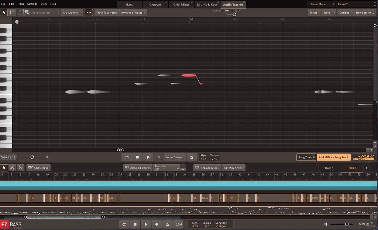378x230 pixels.
Task: Click the Input Device button
Action: (175, 157)
